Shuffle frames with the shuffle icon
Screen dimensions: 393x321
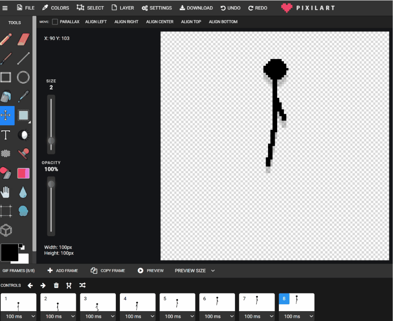[82, 285]
